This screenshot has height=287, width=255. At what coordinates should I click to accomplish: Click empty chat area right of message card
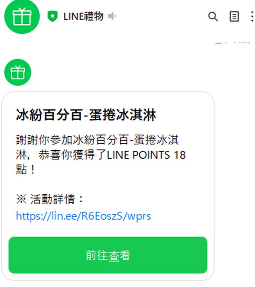pyautogui.click(x=234, y=183)
